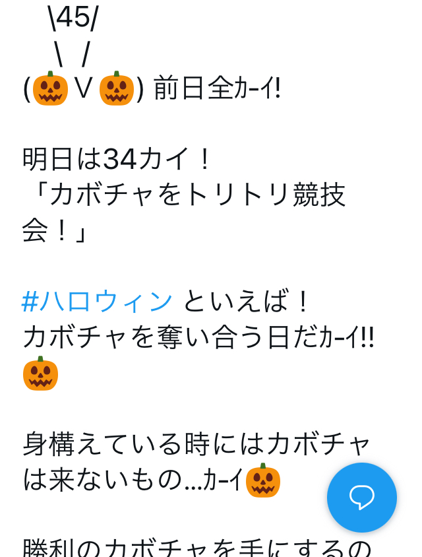Click the 会！」 text line
This screenshot has width=422, height=557.
point(54,231)
